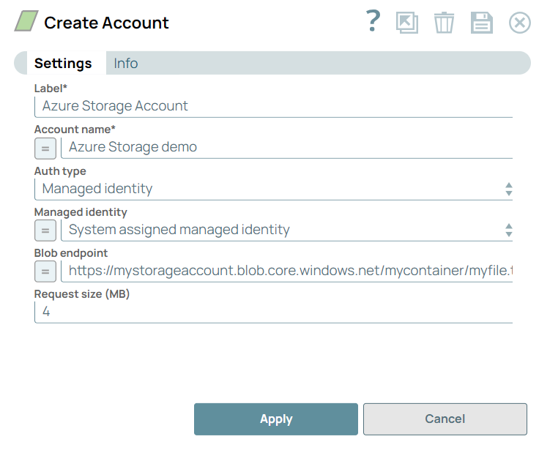Image resolution: width=539 pixels, height=450 pixels.
Task: Enable expression for Managed identity field
Action: click(45, 230)
